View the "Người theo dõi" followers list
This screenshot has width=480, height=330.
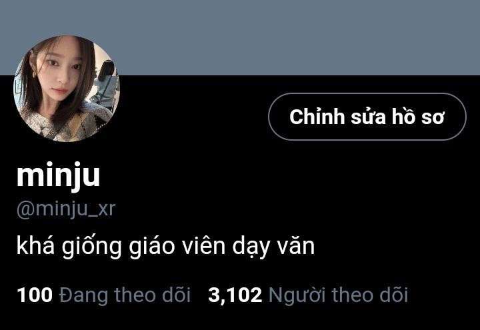point(338,295)
